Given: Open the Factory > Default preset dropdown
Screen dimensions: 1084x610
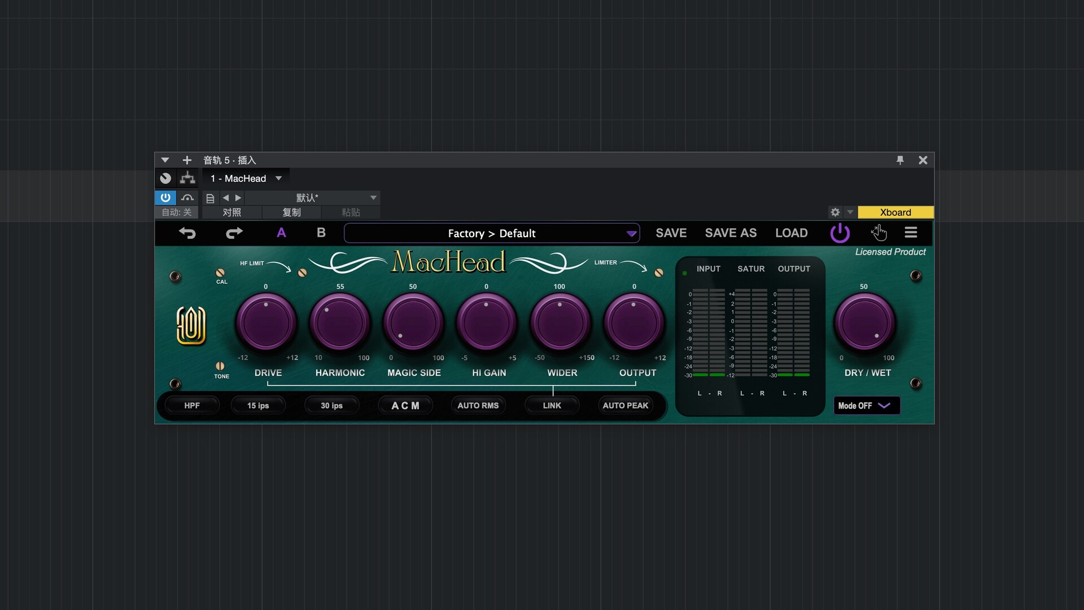Looking at the screenshot, I should [x=491, y=233].
